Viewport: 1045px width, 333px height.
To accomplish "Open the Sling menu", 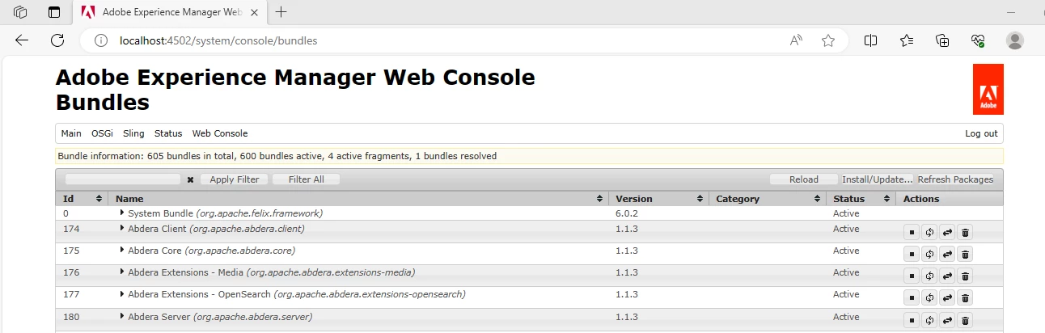I will pyautogui.click(x=133, y=133).
